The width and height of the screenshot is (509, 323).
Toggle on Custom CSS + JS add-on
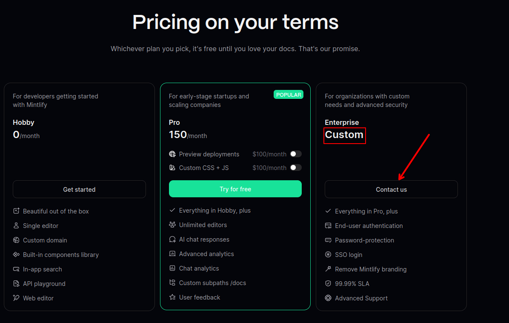tap(296, 167)
